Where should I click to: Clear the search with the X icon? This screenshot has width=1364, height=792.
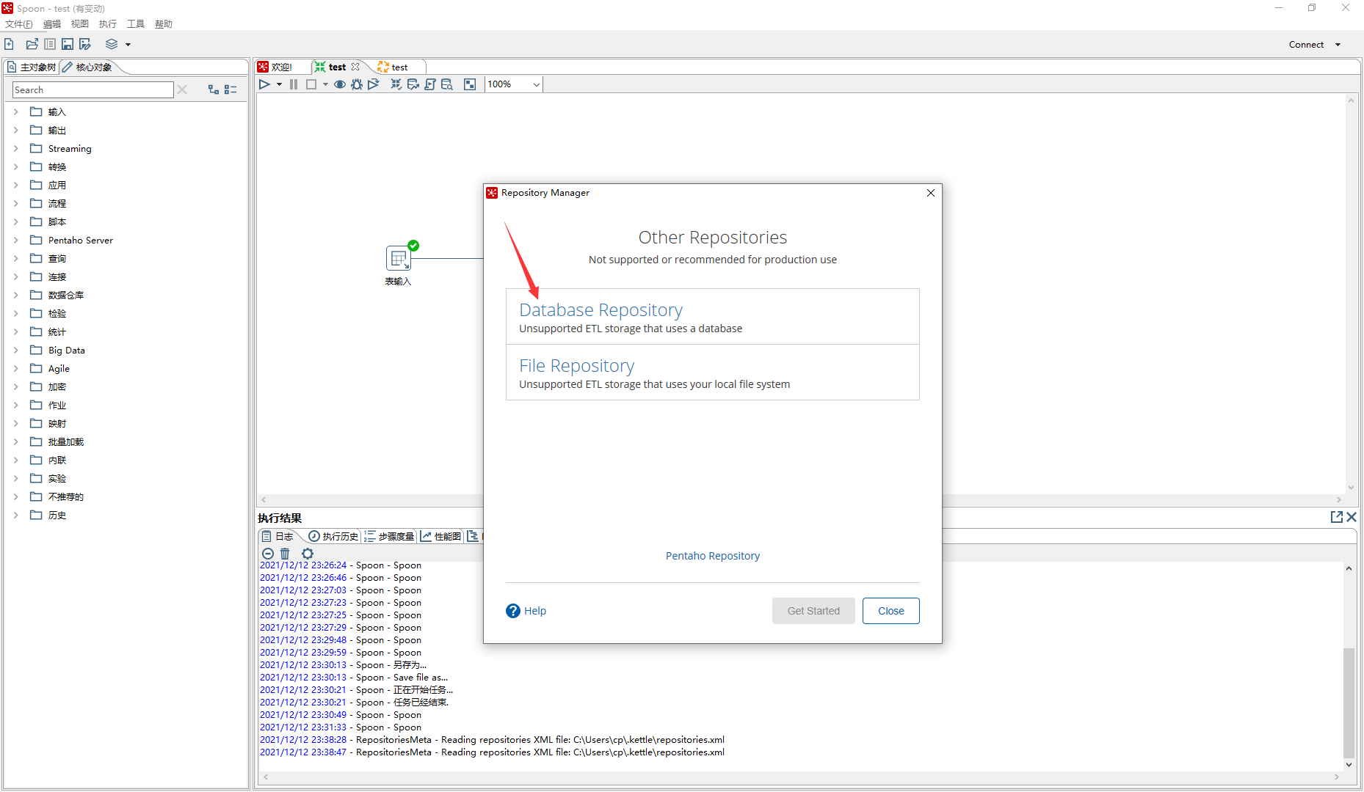(x=183, y=89)
